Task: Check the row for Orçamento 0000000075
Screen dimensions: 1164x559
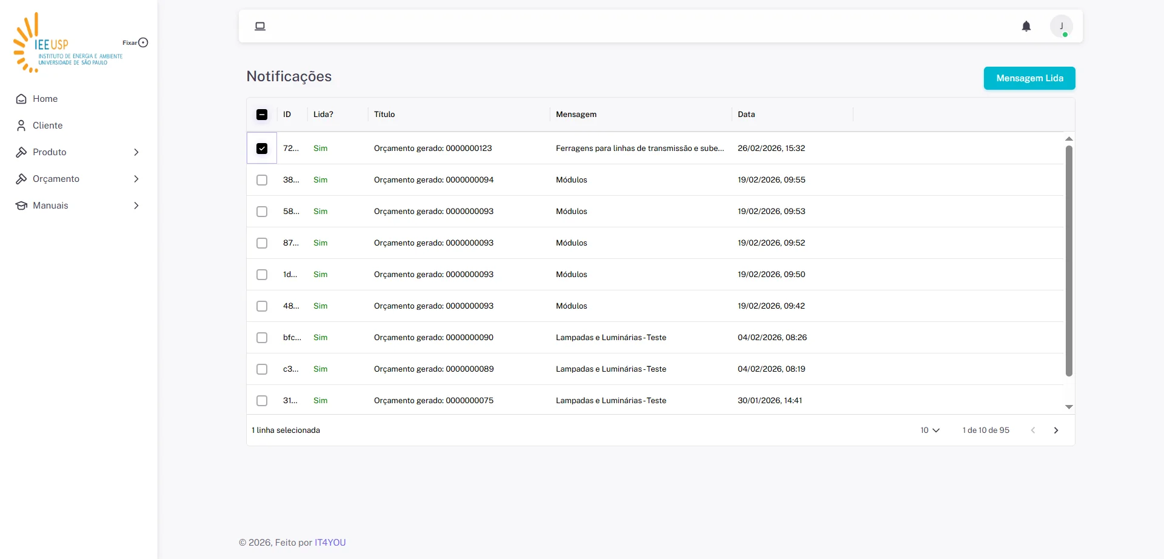Action: [x=262, y=401]
